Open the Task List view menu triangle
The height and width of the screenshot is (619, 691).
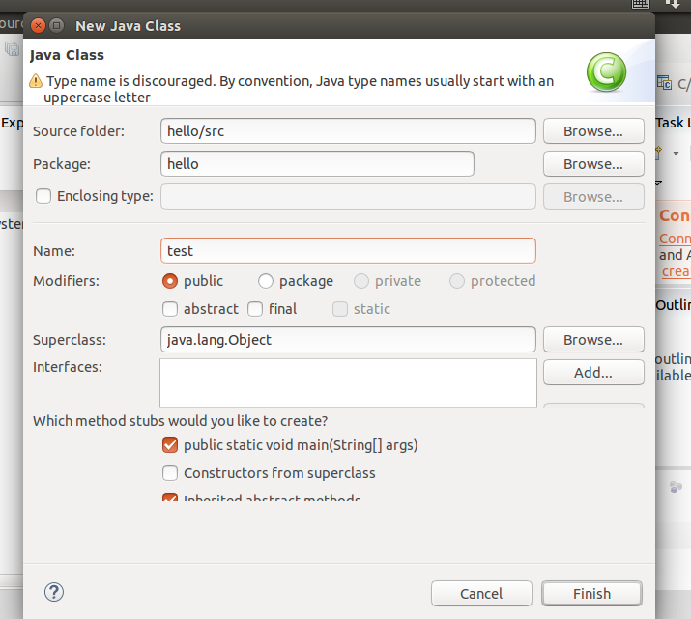658,183
